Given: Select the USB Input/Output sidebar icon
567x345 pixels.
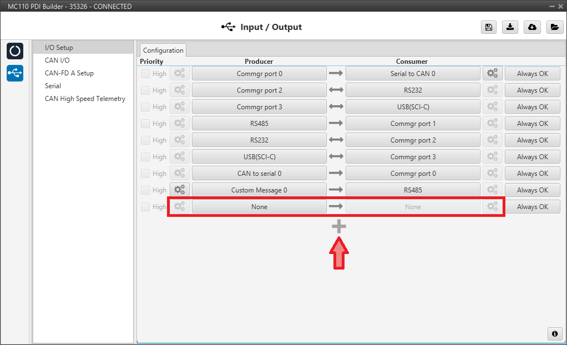Looking at the screenshot, I should [15, 73].
